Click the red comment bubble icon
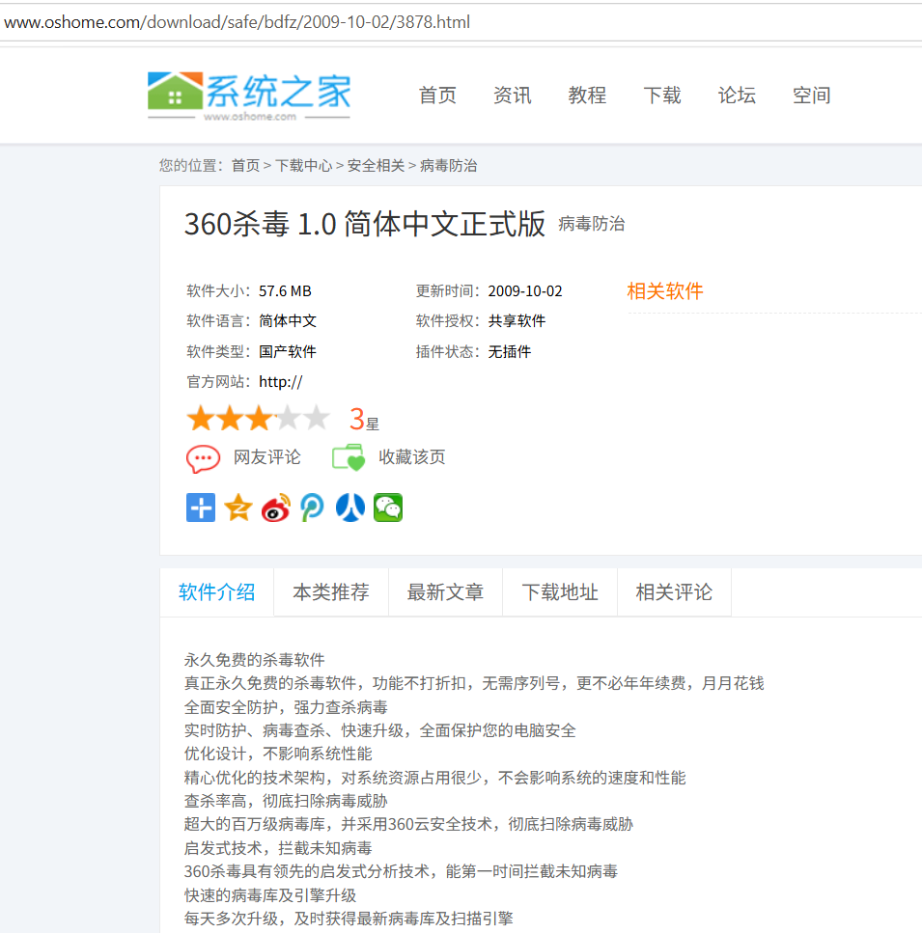This screenshot has width=922, height=933. point(203,458)
